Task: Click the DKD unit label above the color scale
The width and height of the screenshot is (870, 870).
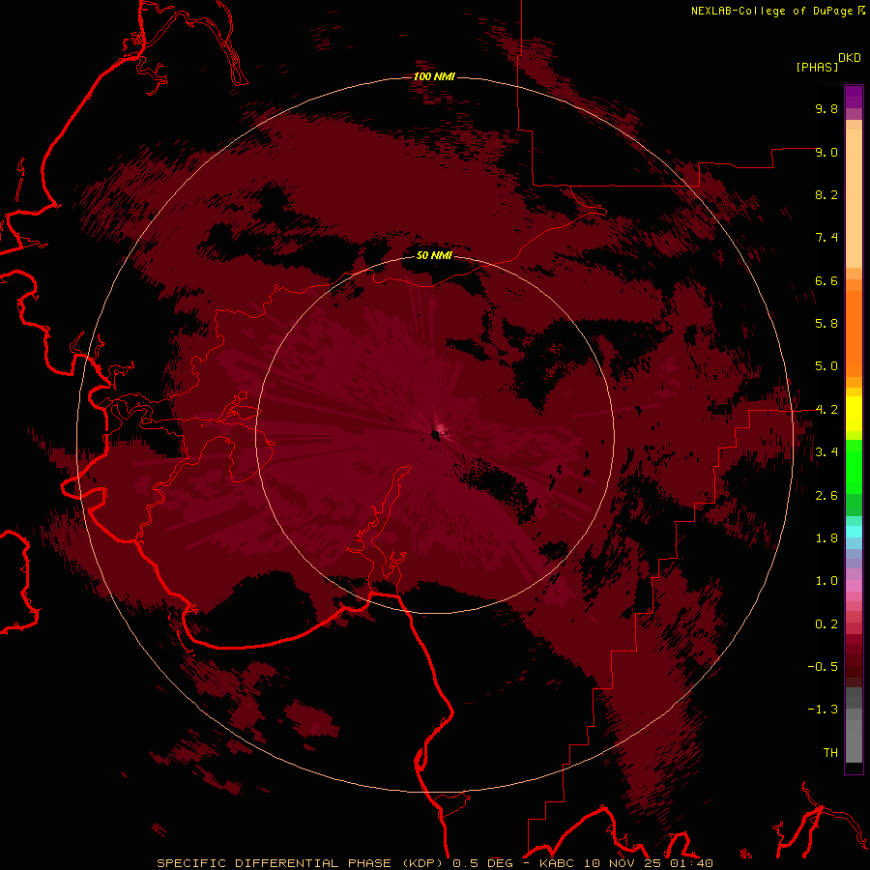Action: [850, 58]
